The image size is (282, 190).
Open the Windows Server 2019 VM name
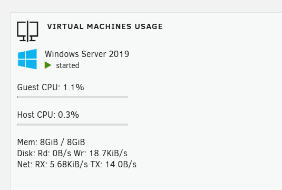pyautogui.click(x=87, y=54)
